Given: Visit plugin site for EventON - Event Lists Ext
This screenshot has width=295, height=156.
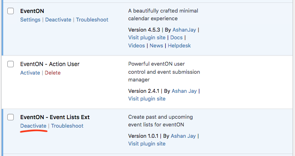Looking at the screenshot, I should coord(147,143).
